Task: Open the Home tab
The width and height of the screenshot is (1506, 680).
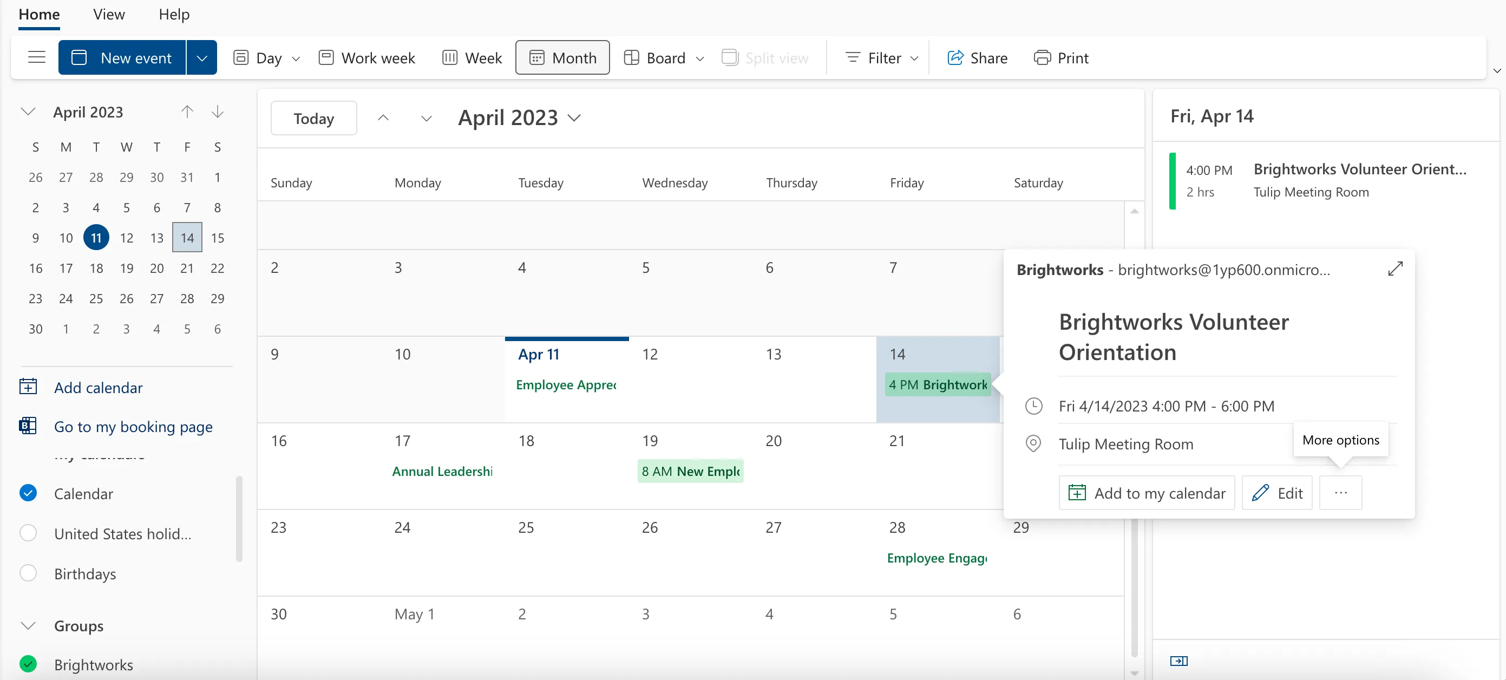Action: [x=39, y=14]
